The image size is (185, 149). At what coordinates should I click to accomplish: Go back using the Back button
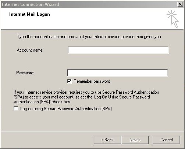point(107,140)
